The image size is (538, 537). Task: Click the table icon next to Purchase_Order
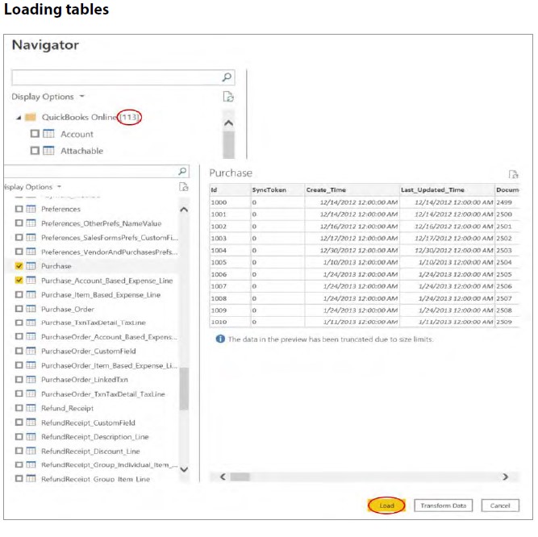click(x=31, y=309)
